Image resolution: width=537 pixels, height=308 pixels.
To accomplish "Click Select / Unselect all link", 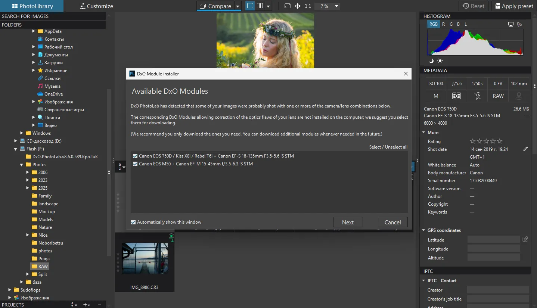I will (x=388, y=147).
